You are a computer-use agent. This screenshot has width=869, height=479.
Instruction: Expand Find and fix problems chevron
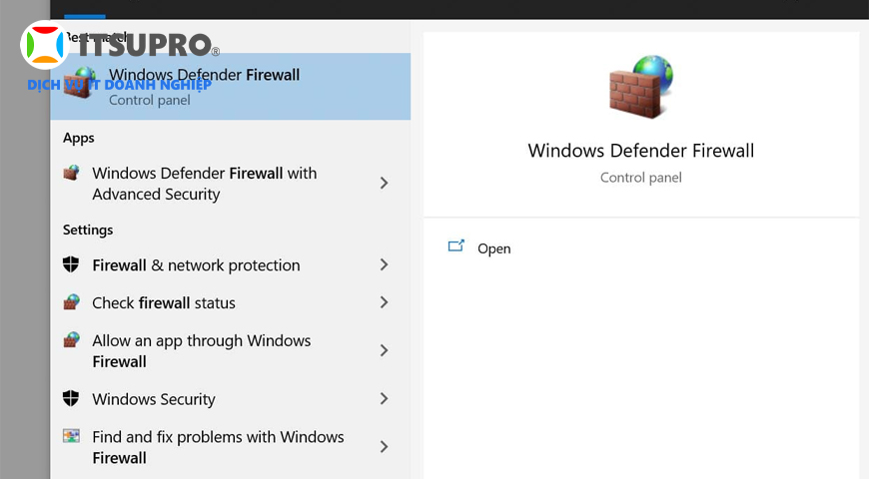(385, 447)
